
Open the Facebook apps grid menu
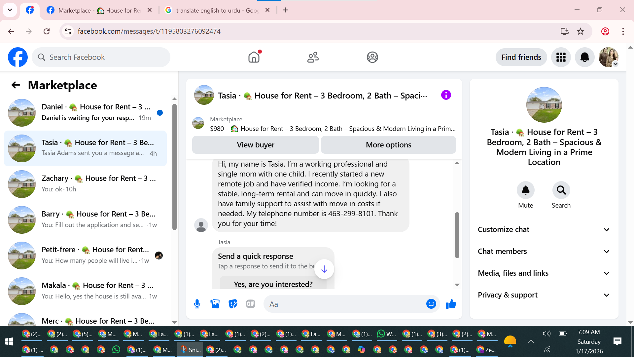[561, 57]
